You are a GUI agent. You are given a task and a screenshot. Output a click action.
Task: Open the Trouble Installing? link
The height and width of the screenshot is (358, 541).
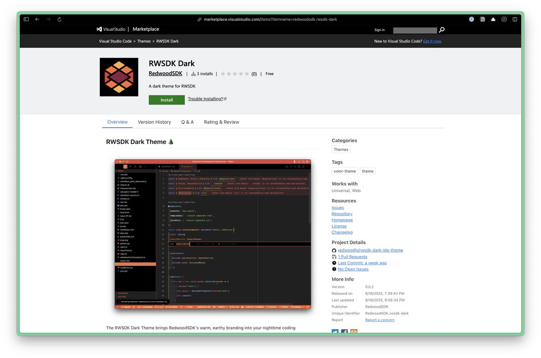pos(206,99)
